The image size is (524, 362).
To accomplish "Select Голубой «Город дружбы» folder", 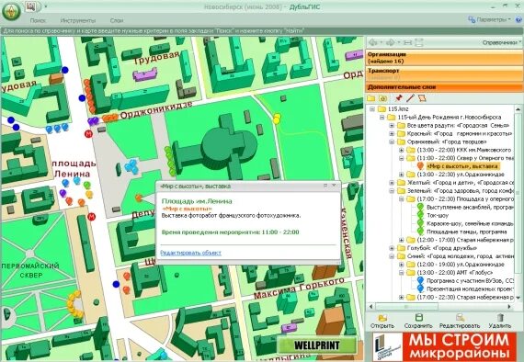I will tap(442, 248).
